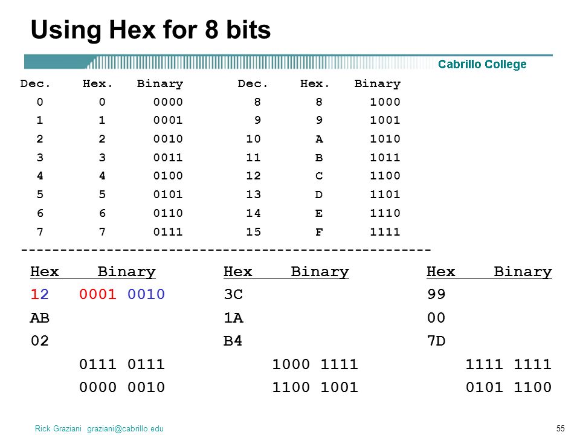Click the hex value B4

coord(233,341)
